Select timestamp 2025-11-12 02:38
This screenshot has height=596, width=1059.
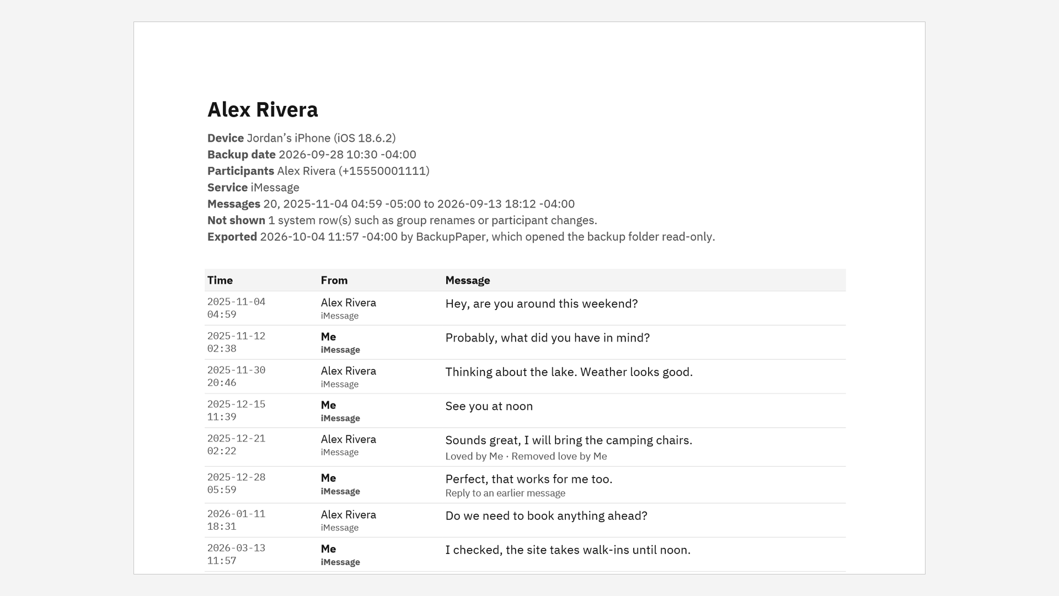[236, 342]
